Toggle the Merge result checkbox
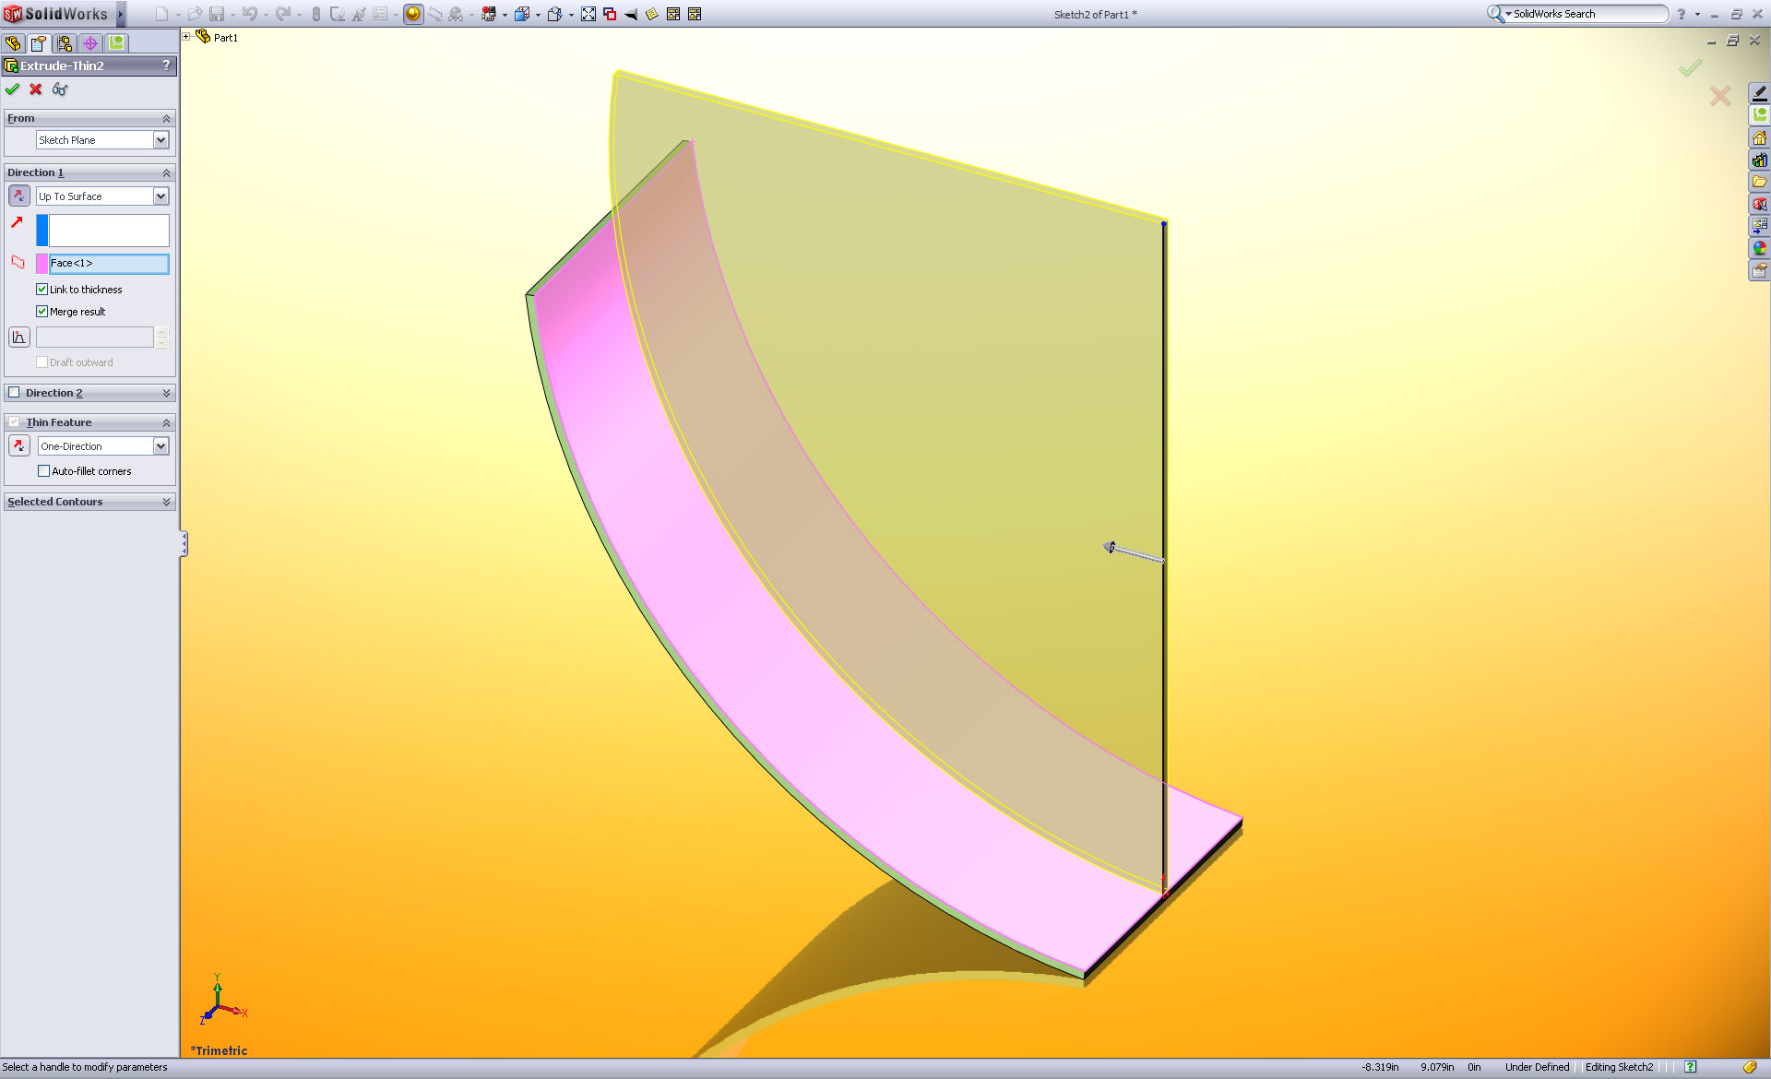 [42, 312]
